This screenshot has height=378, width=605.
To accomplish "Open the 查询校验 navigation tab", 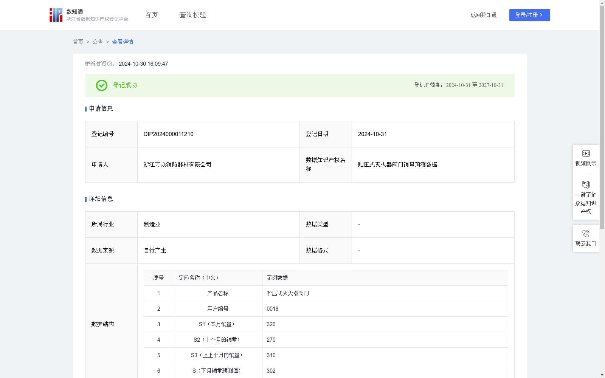I will point(193,15).
